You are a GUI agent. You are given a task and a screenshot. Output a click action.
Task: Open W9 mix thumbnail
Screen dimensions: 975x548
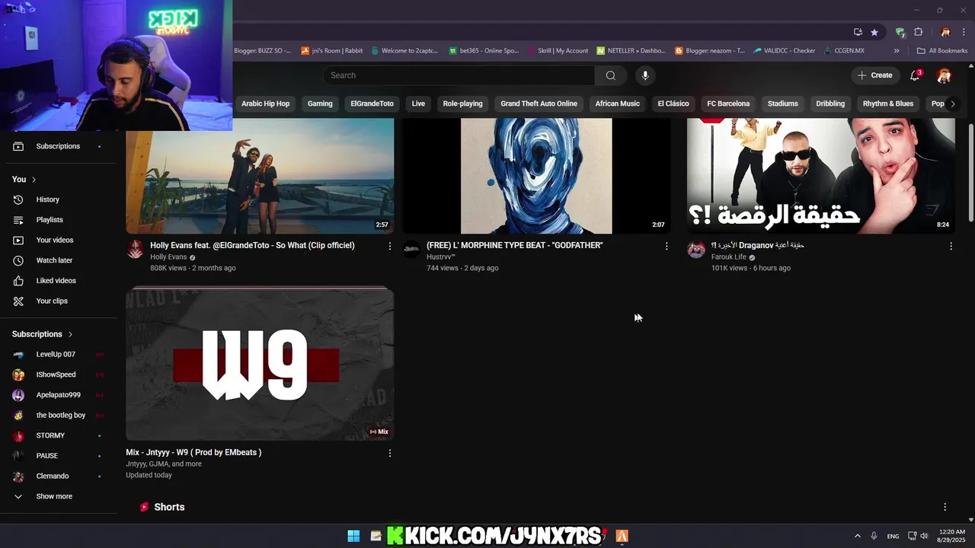260,364
